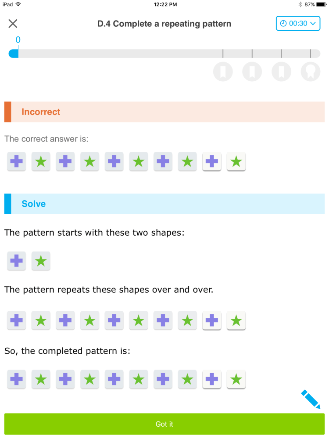Open the 00:30 timer dropdown
This screenshot has height=439, width=329.
(298, 23)
